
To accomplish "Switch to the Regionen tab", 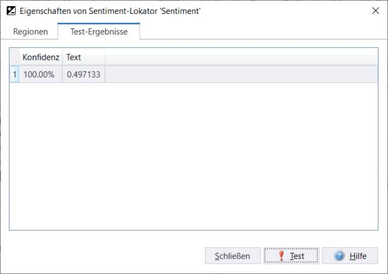I will point(30,31).
